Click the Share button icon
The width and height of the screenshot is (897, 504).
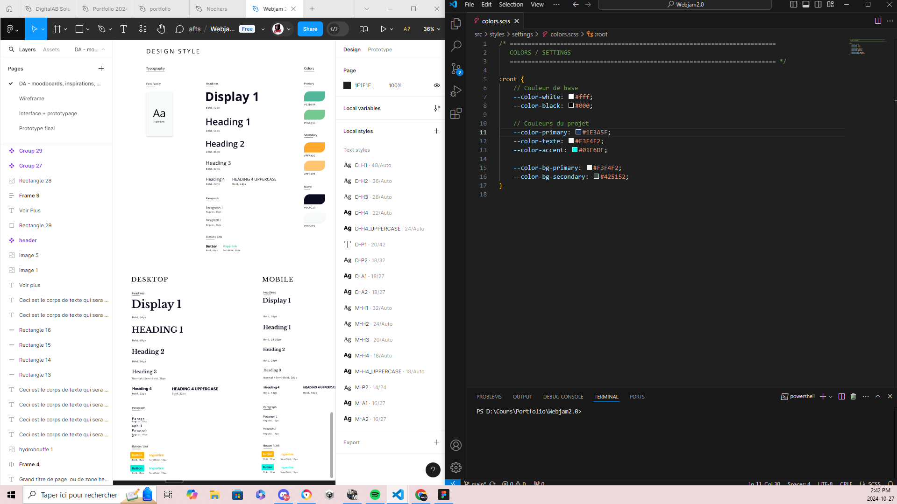(310, 29)
